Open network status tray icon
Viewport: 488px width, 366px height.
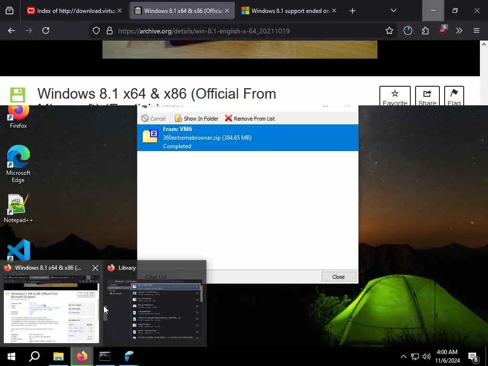click(415, 356)
